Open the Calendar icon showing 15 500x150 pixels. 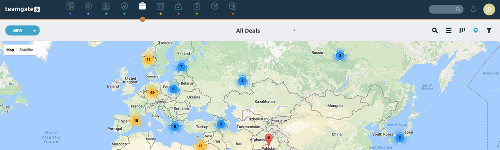[x=160, y=6]
